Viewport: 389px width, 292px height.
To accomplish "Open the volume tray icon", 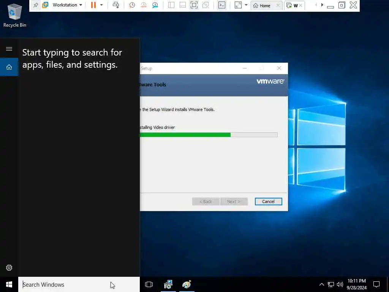I will pos(340,284).
